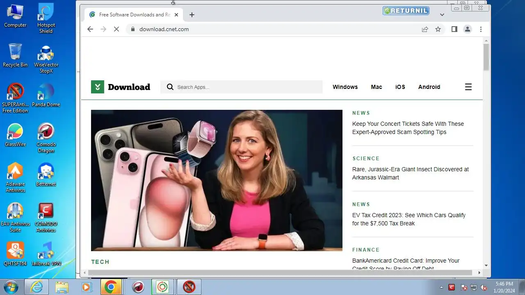Click the vertical page scrollbar thumb

486,57
